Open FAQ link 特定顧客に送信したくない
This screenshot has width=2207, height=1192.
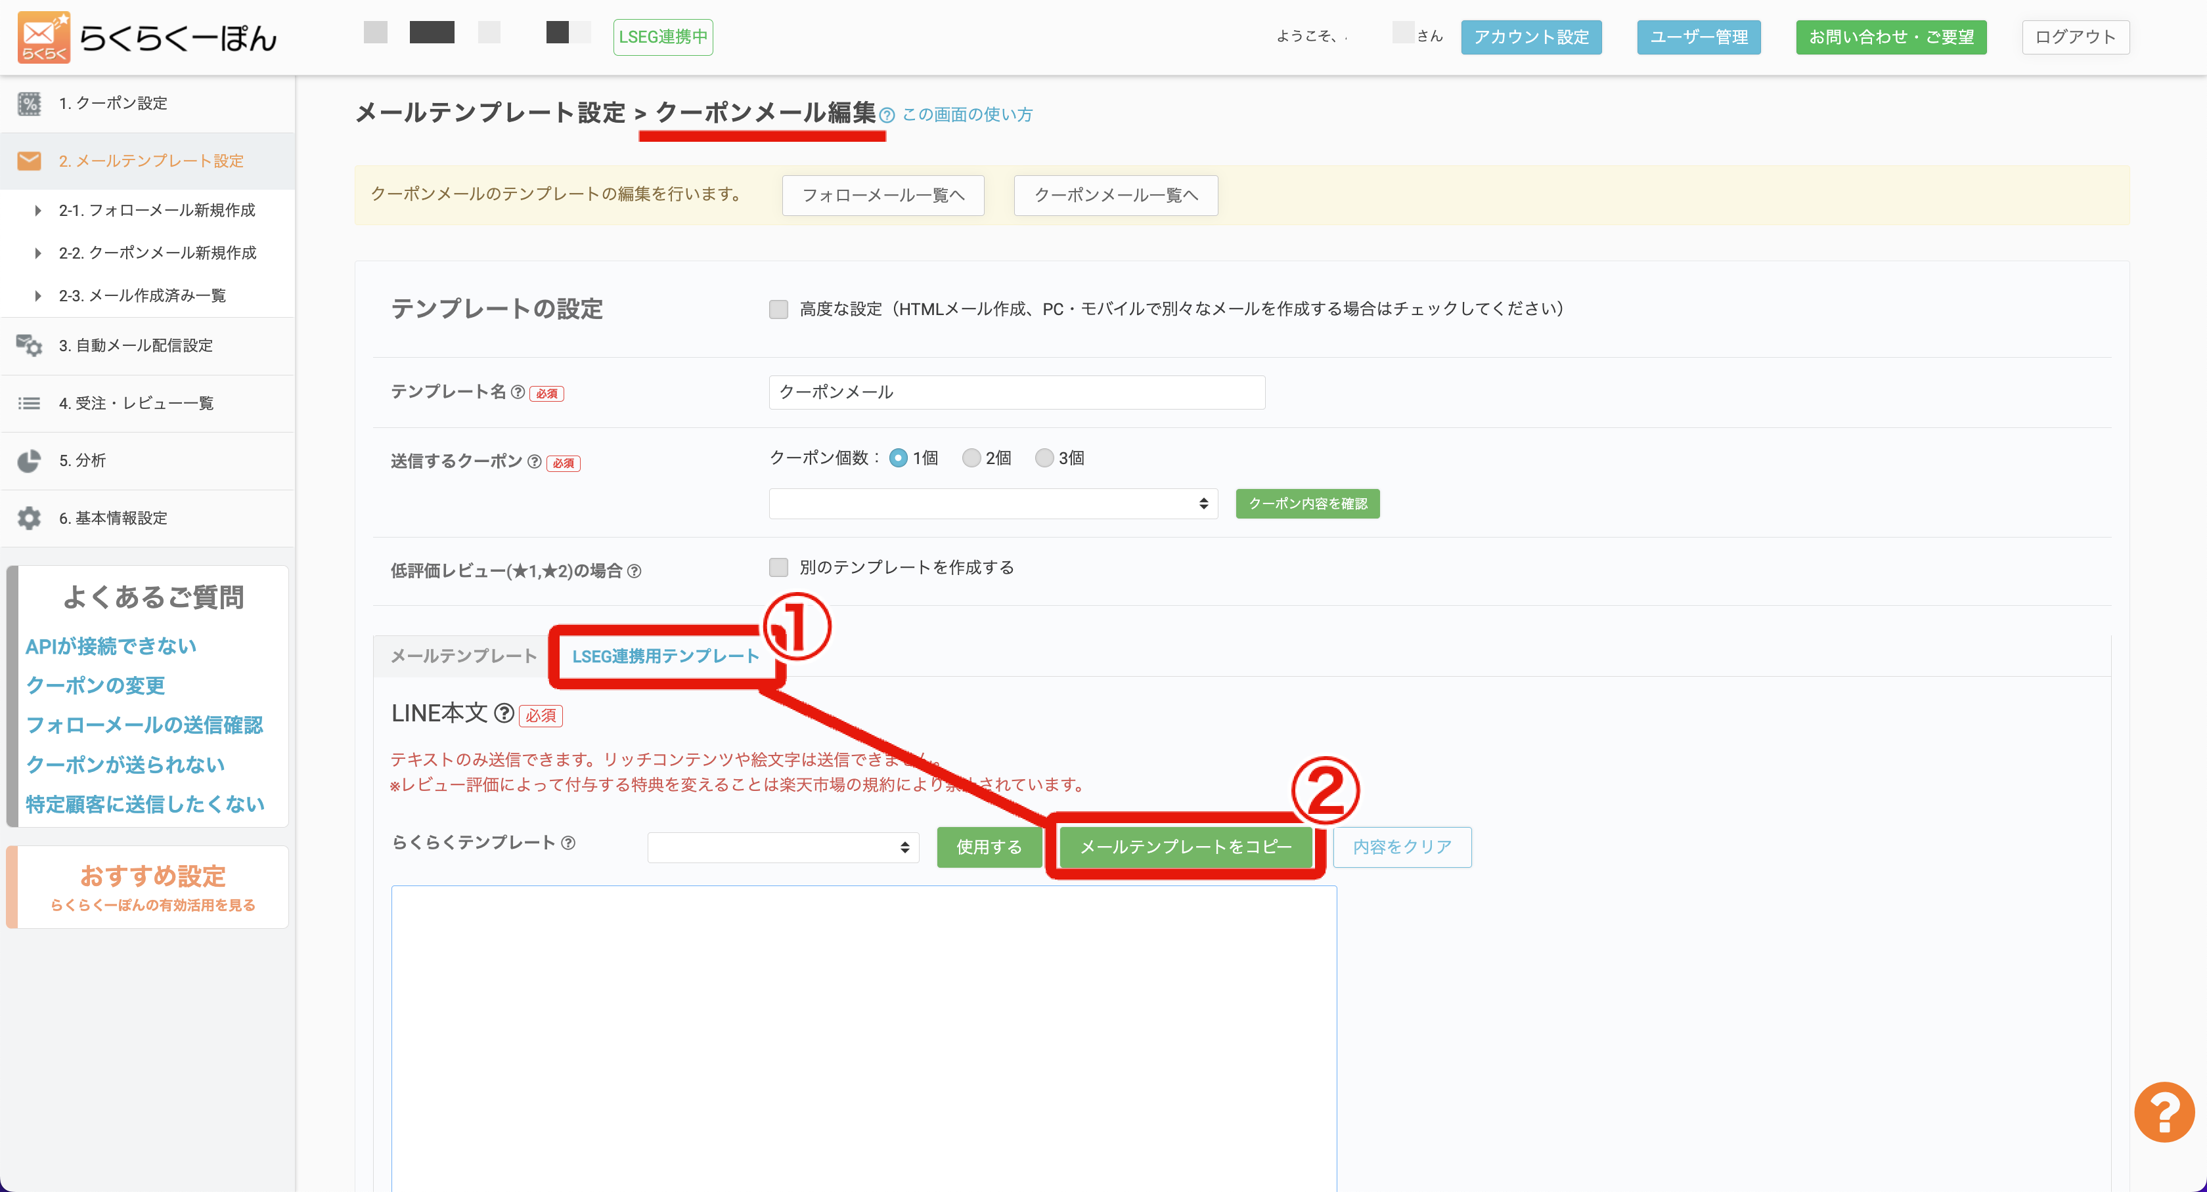(x=145, y=804)
